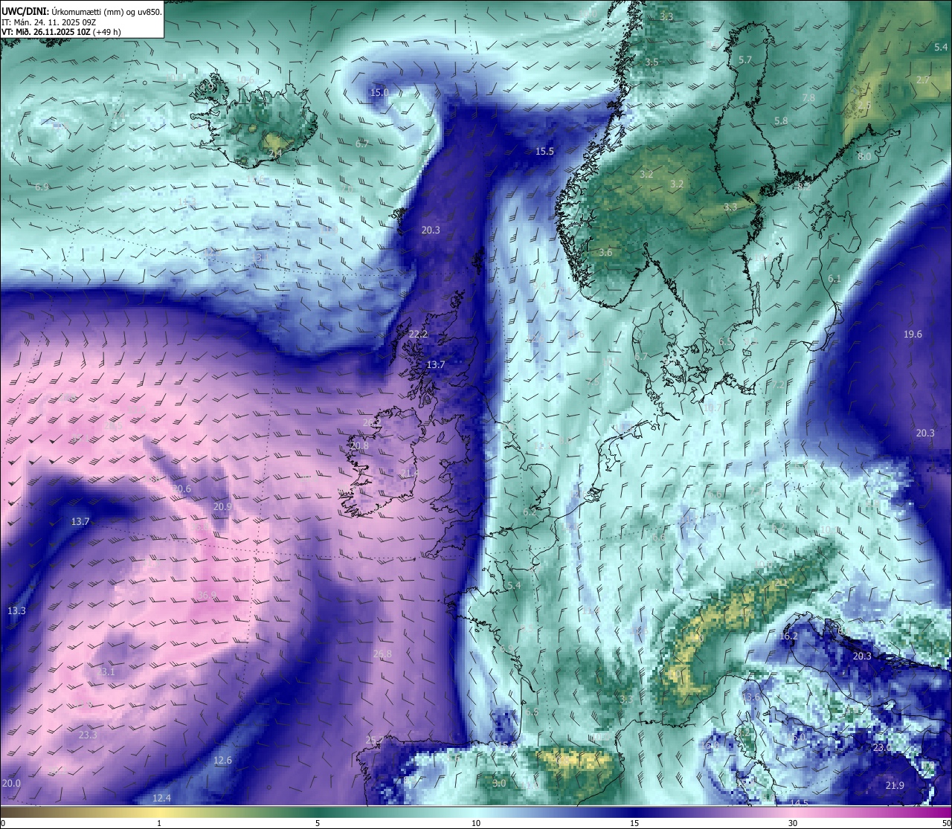Click the 3.6 value over southern Norway
The width and height of the screenshot is (952, 829).
(605, 252)
